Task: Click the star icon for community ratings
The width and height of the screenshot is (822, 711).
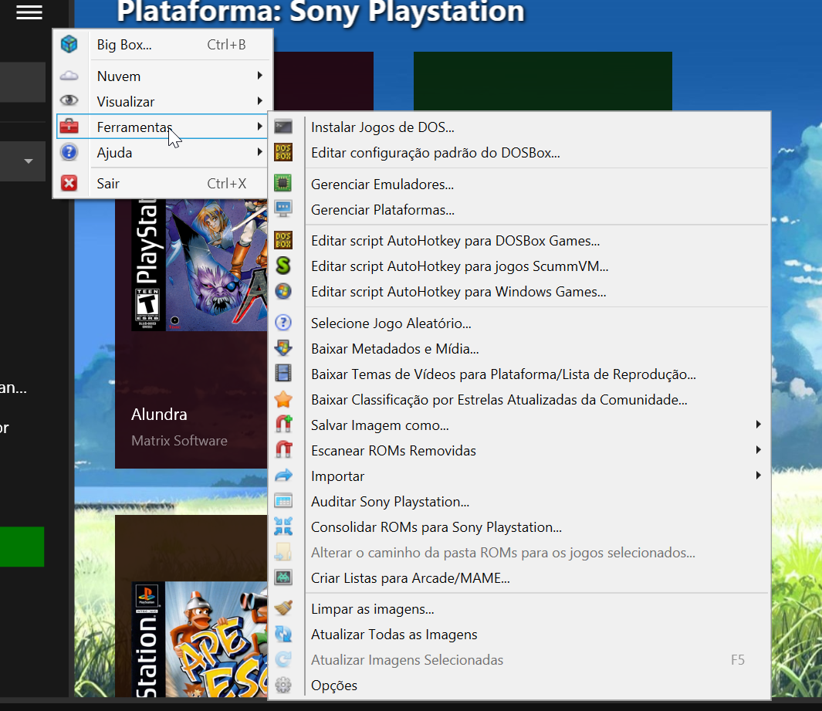Action: (283, 400)
